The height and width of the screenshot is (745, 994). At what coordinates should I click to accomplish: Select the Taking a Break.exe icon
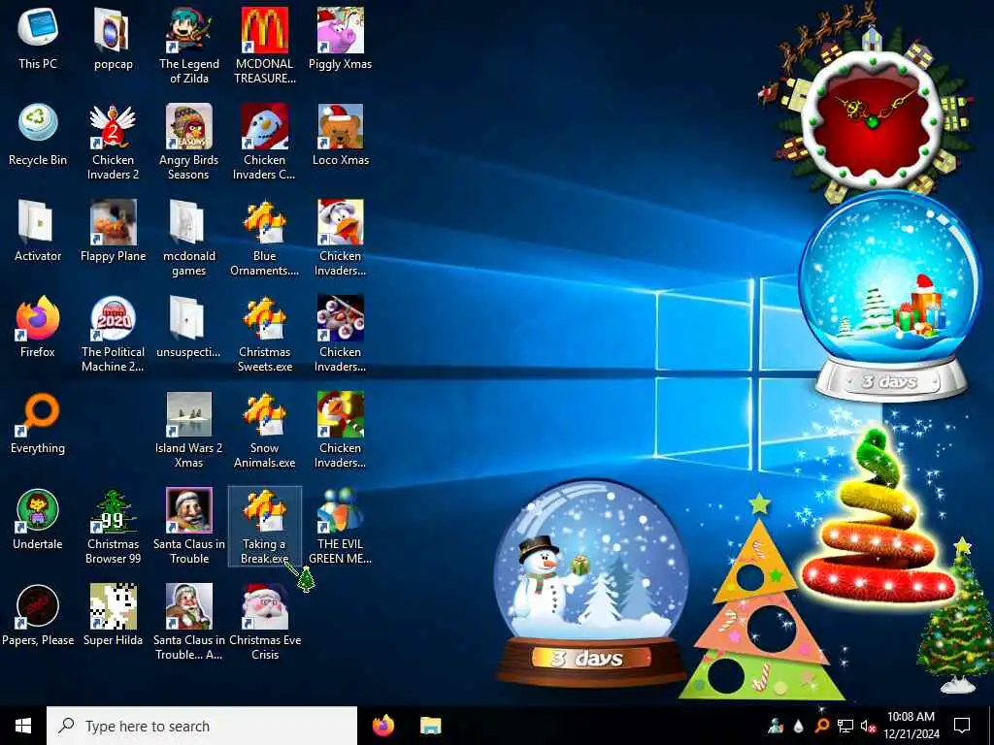pos(264,526)
